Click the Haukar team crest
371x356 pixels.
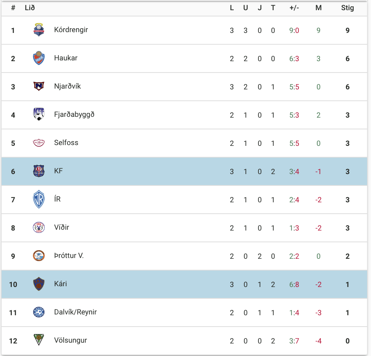pos(39,58)
